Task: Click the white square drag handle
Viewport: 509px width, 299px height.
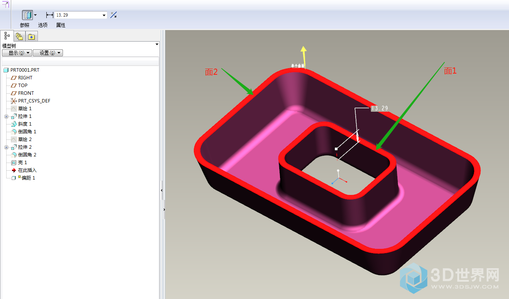Action: [x=336, y=149]
